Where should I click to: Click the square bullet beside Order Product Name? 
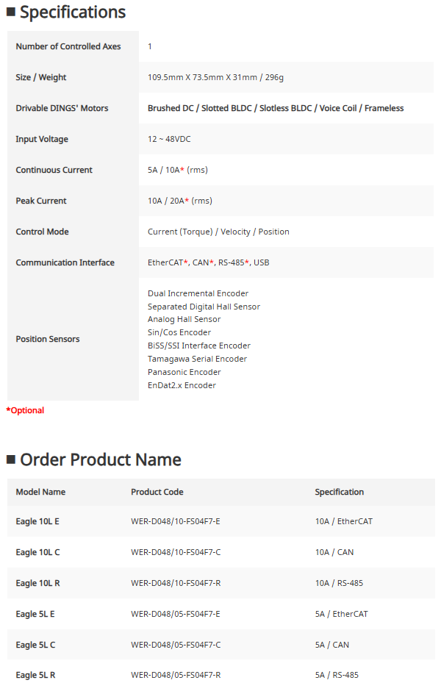[11, 459]
